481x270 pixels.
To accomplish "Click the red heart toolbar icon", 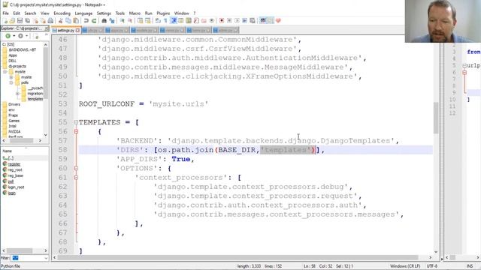I will pos(278,21).
